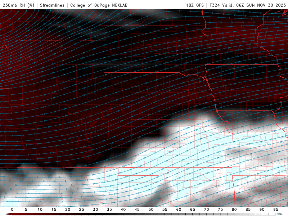The height and width of the screenshot is (216, 288).
Task: Click the "250mb RH (%)" title text
Action: click(x=18, y=5)
